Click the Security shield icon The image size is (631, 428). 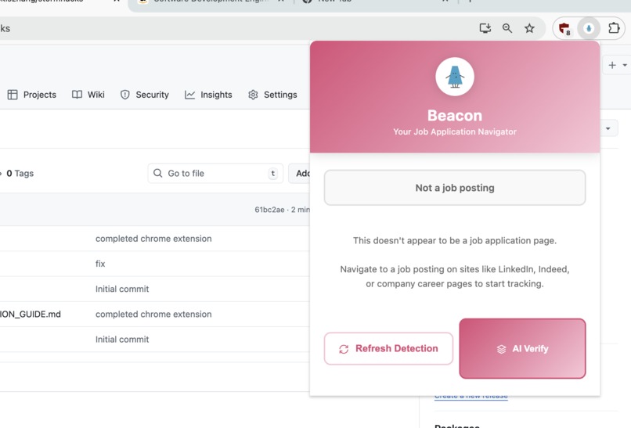(124, 95)
